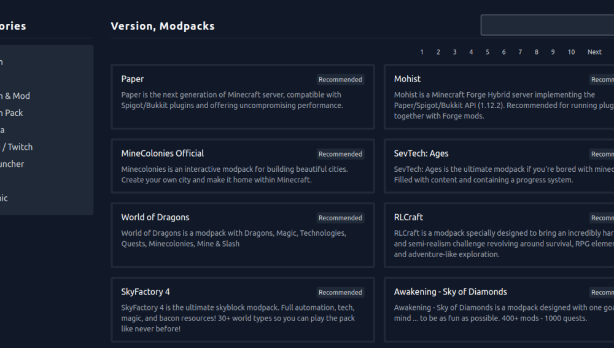
Task: Go to page 2 of modpacks
Action: pyautogui.click(x=438, y=52)
